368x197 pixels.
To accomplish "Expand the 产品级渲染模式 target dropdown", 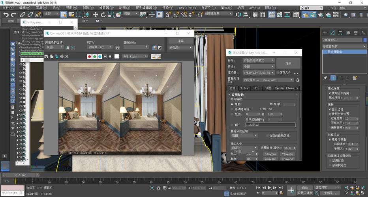I will pyautogui.click(x=258, y=60).
